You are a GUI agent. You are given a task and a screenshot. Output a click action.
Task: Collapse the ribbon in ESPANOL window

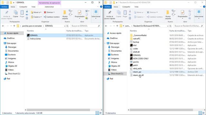click(x=98, y=7)
